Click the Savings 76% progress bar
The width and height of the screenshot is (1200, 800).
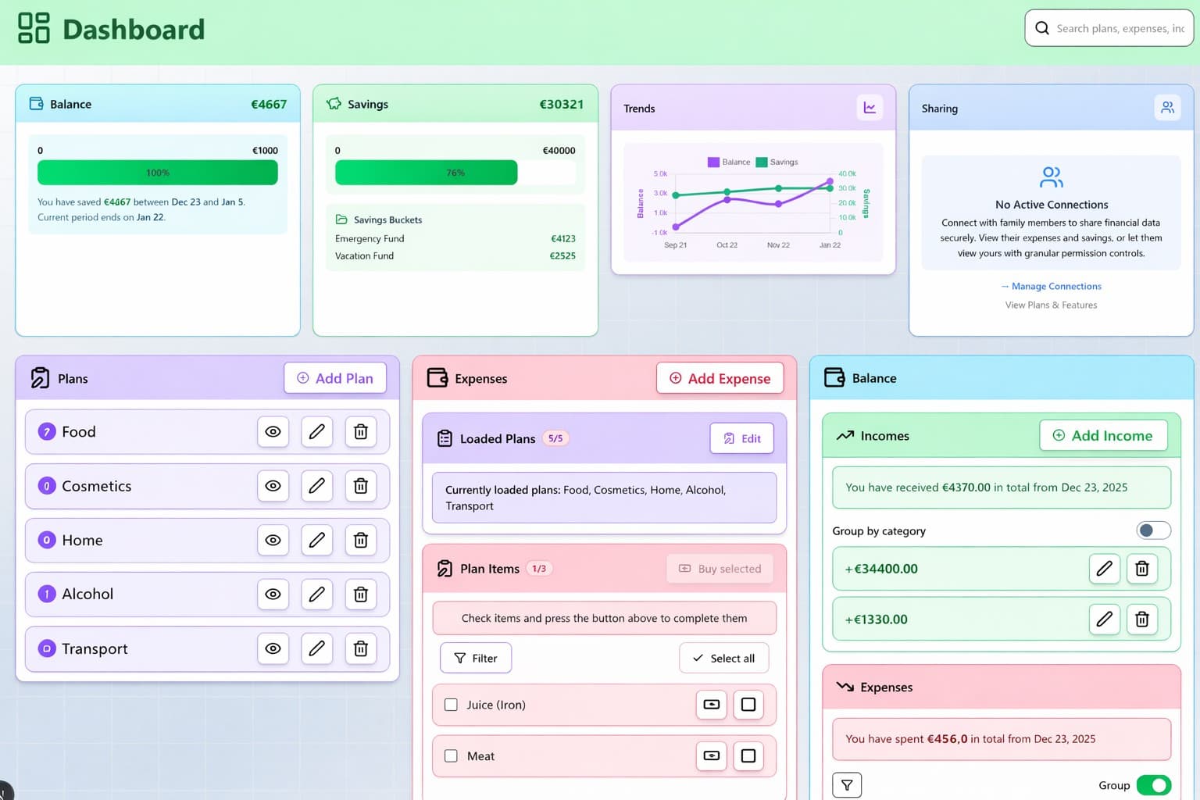(x=455, y=173)
